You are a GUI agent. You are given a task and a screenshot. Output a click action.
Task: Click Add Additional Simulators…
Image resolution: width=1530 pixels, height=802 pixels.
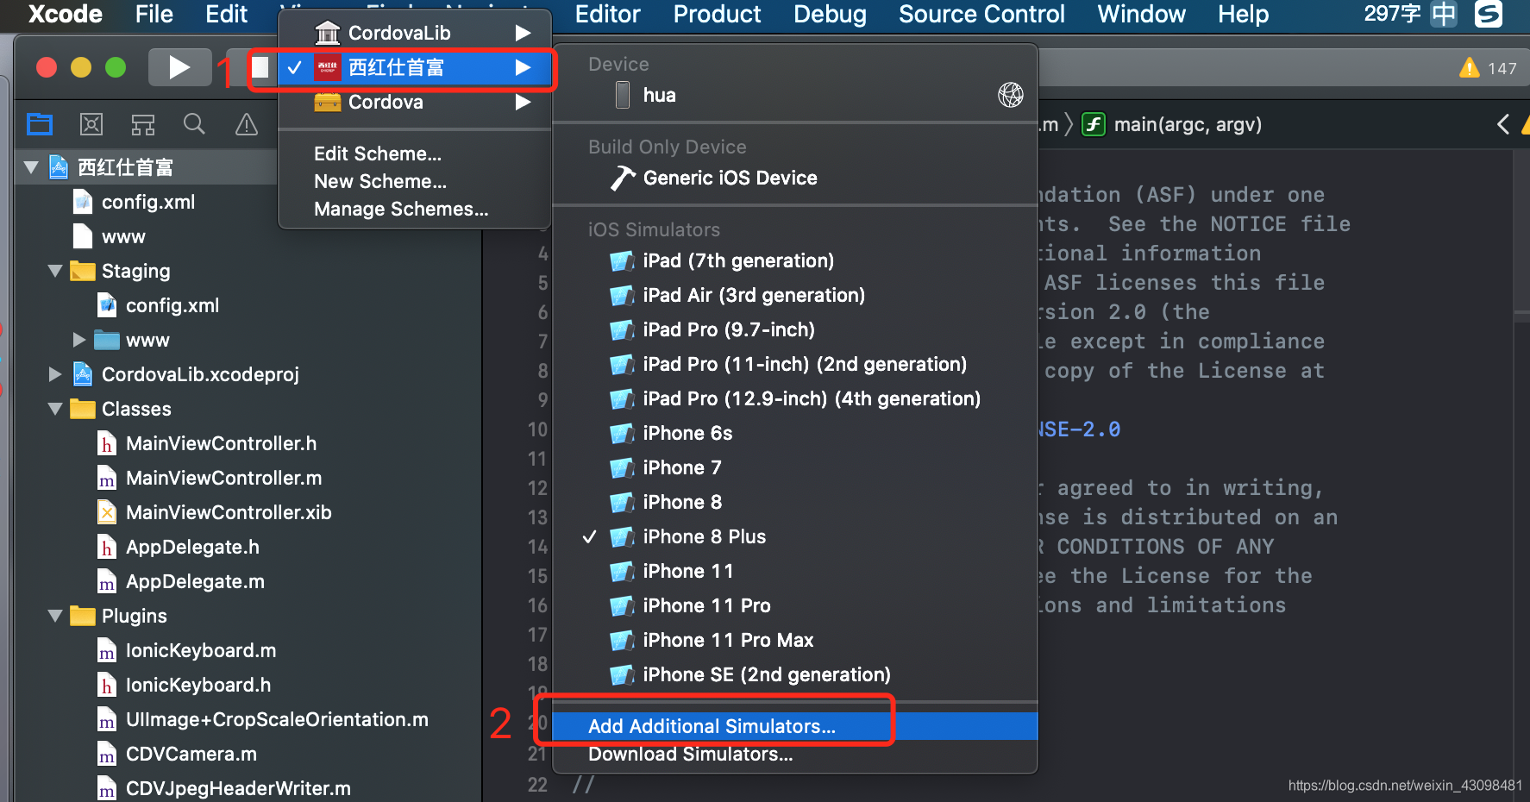pos(794,726)
